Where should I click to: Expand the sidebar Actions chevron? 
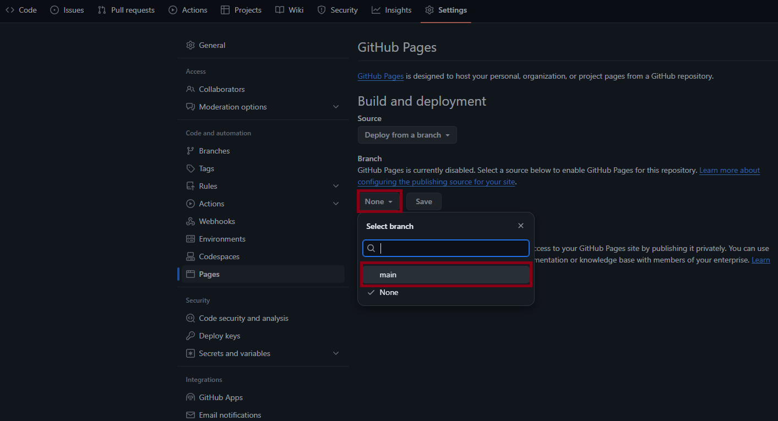336,204
